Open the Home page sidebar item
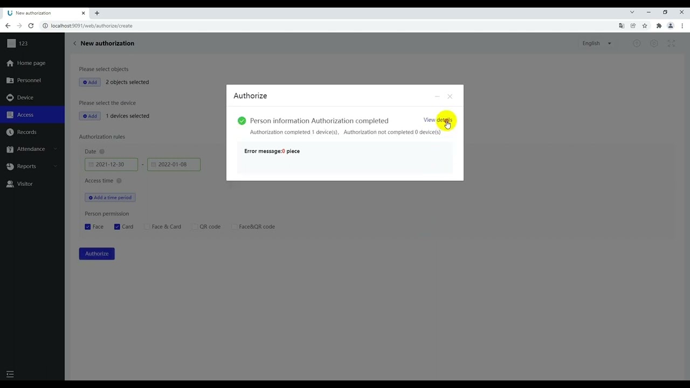 [x=32, y=63]
